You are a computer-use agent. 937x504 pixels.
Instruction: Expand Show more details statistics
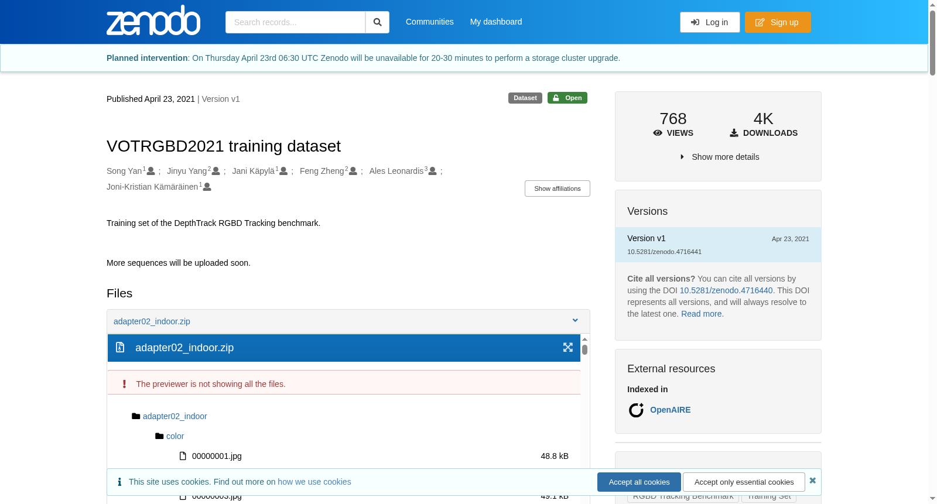(x=719, y=157)
